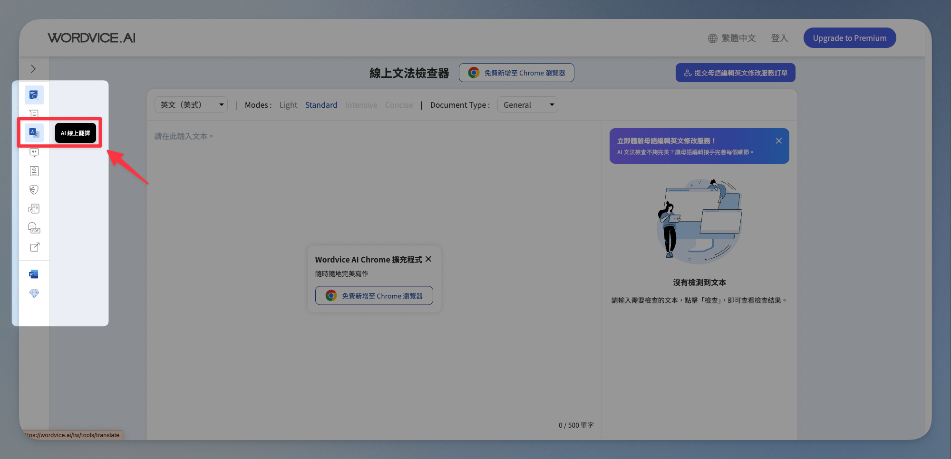Choose the Intensive mode
Screen dimensions: 951x459
[x=361, y=105]
